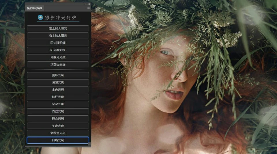The height and width of the screenshot is (154, 277).
Task: Click the 酒吧光斑 button
Action: coord(58,111)
